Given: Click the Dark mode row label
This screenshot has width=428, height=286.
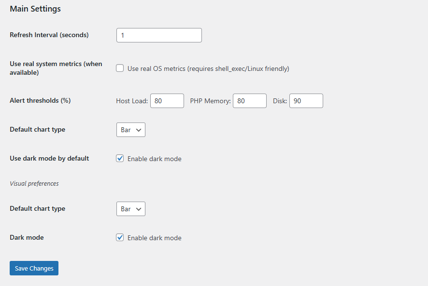Looking at the screenshot, I should [x=27, y=237].
